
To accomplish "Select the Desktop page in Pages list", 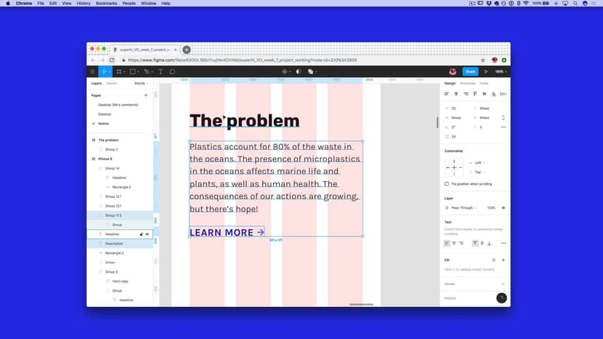I will pos(105,114).
